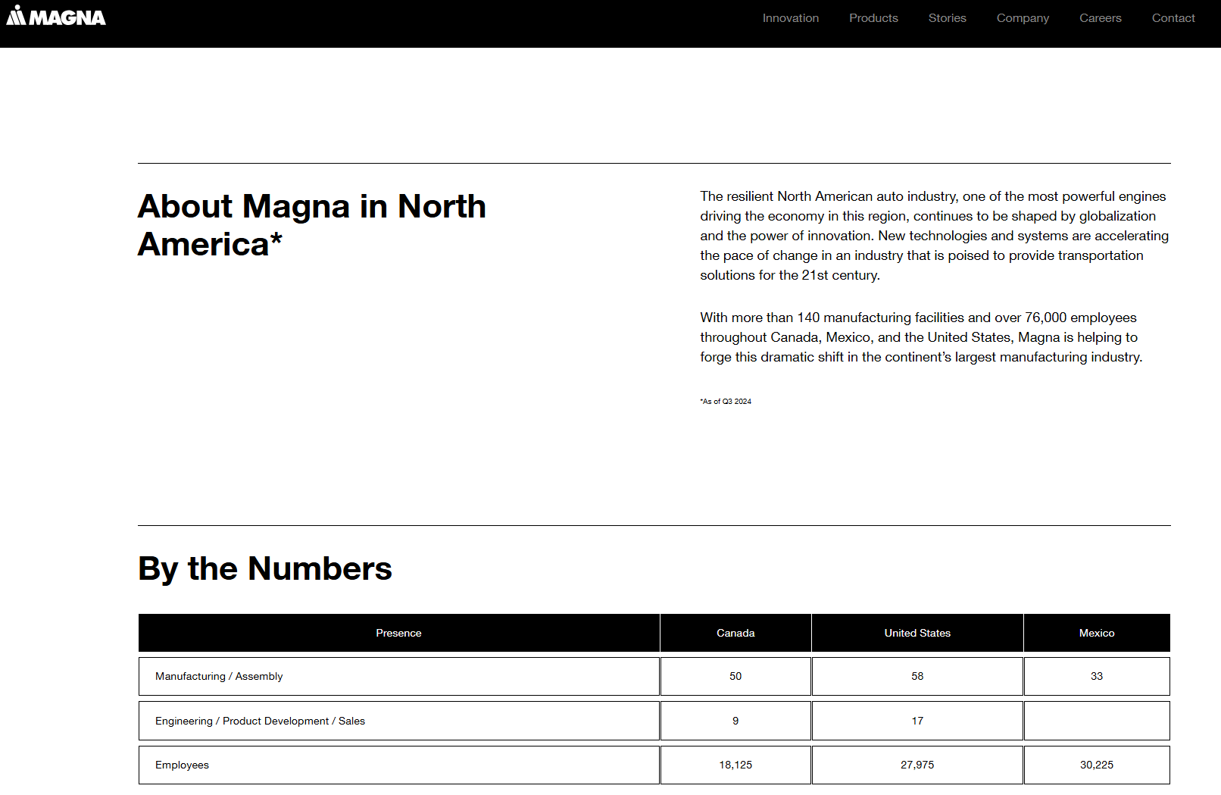Navigate to the Careers page

1100,18
